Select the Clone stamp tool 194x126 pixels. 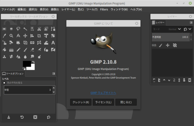tap(4, 57)
